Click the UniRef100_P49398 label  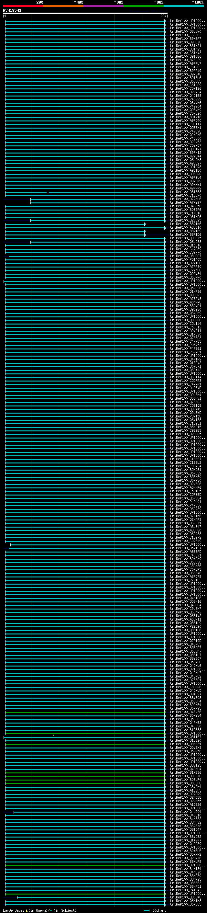(185, 131)
